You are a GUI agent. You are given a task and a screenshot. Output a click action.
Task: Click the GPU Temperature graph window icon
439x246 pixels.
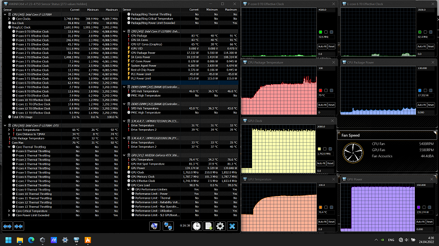click(x=245, y=179)
